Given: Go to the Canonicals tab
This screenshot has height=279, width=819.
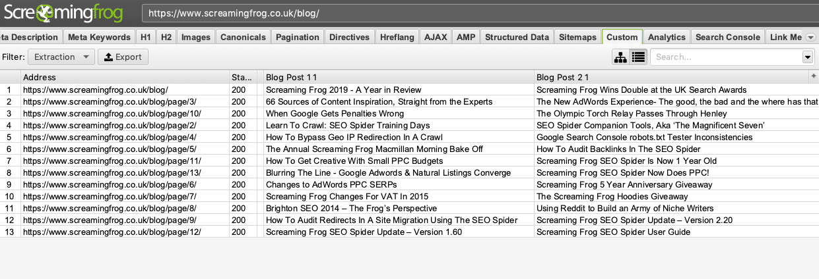Looking at the screenshot, I should pos(243,38).
